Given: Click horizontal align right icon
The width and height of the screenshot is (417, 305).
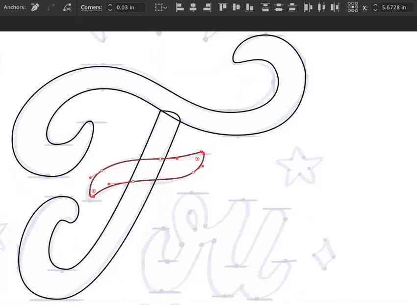Looking at the screenshot, I should 207,7.
